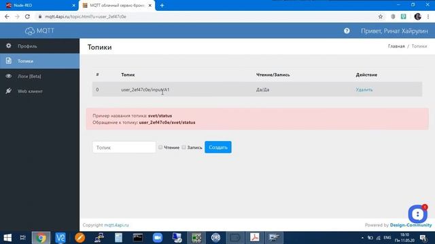This screenshot has width=435, height=244.
Task: Open Task View on taskbar
Action: point(22,238)
